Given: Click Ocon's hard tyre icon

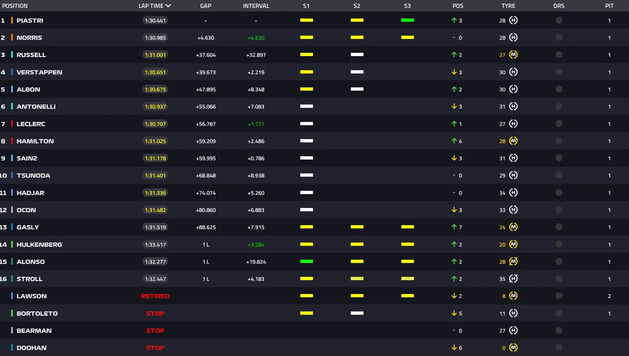Looking at the screenshot, I should [x=514, y=209].
